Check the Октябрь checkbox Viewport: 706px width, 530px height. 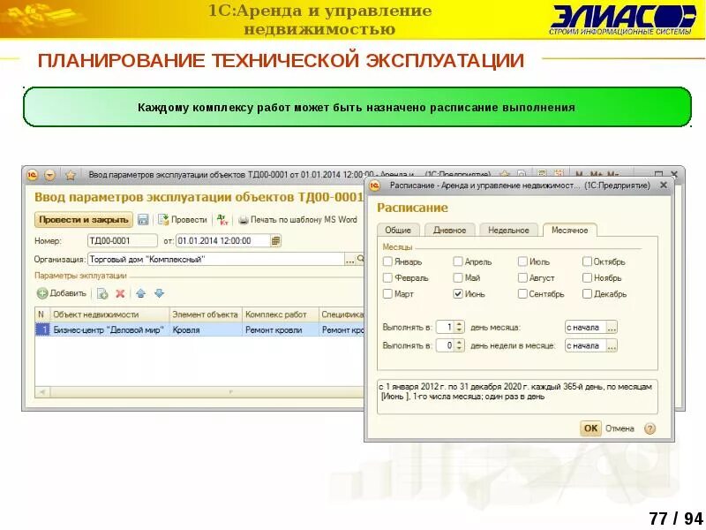point(587,261)
